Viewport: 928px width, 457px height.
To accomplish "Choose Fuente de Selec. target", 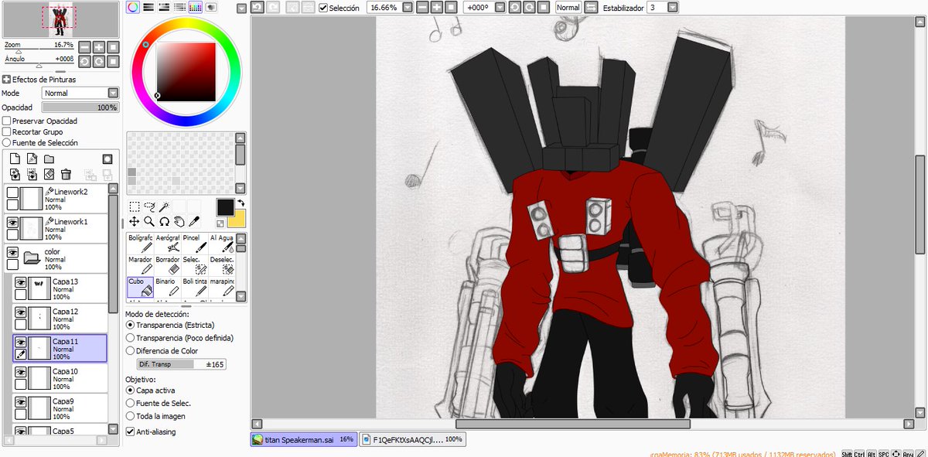I will (x=130, y=403).
